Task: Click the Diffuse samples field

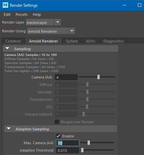Action: [66, 85]
